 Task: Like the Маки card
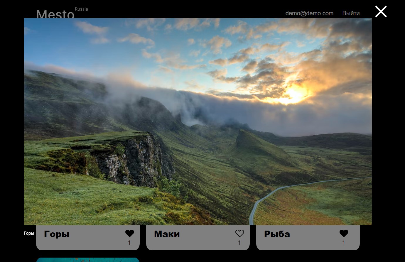(x=239, y=233)
